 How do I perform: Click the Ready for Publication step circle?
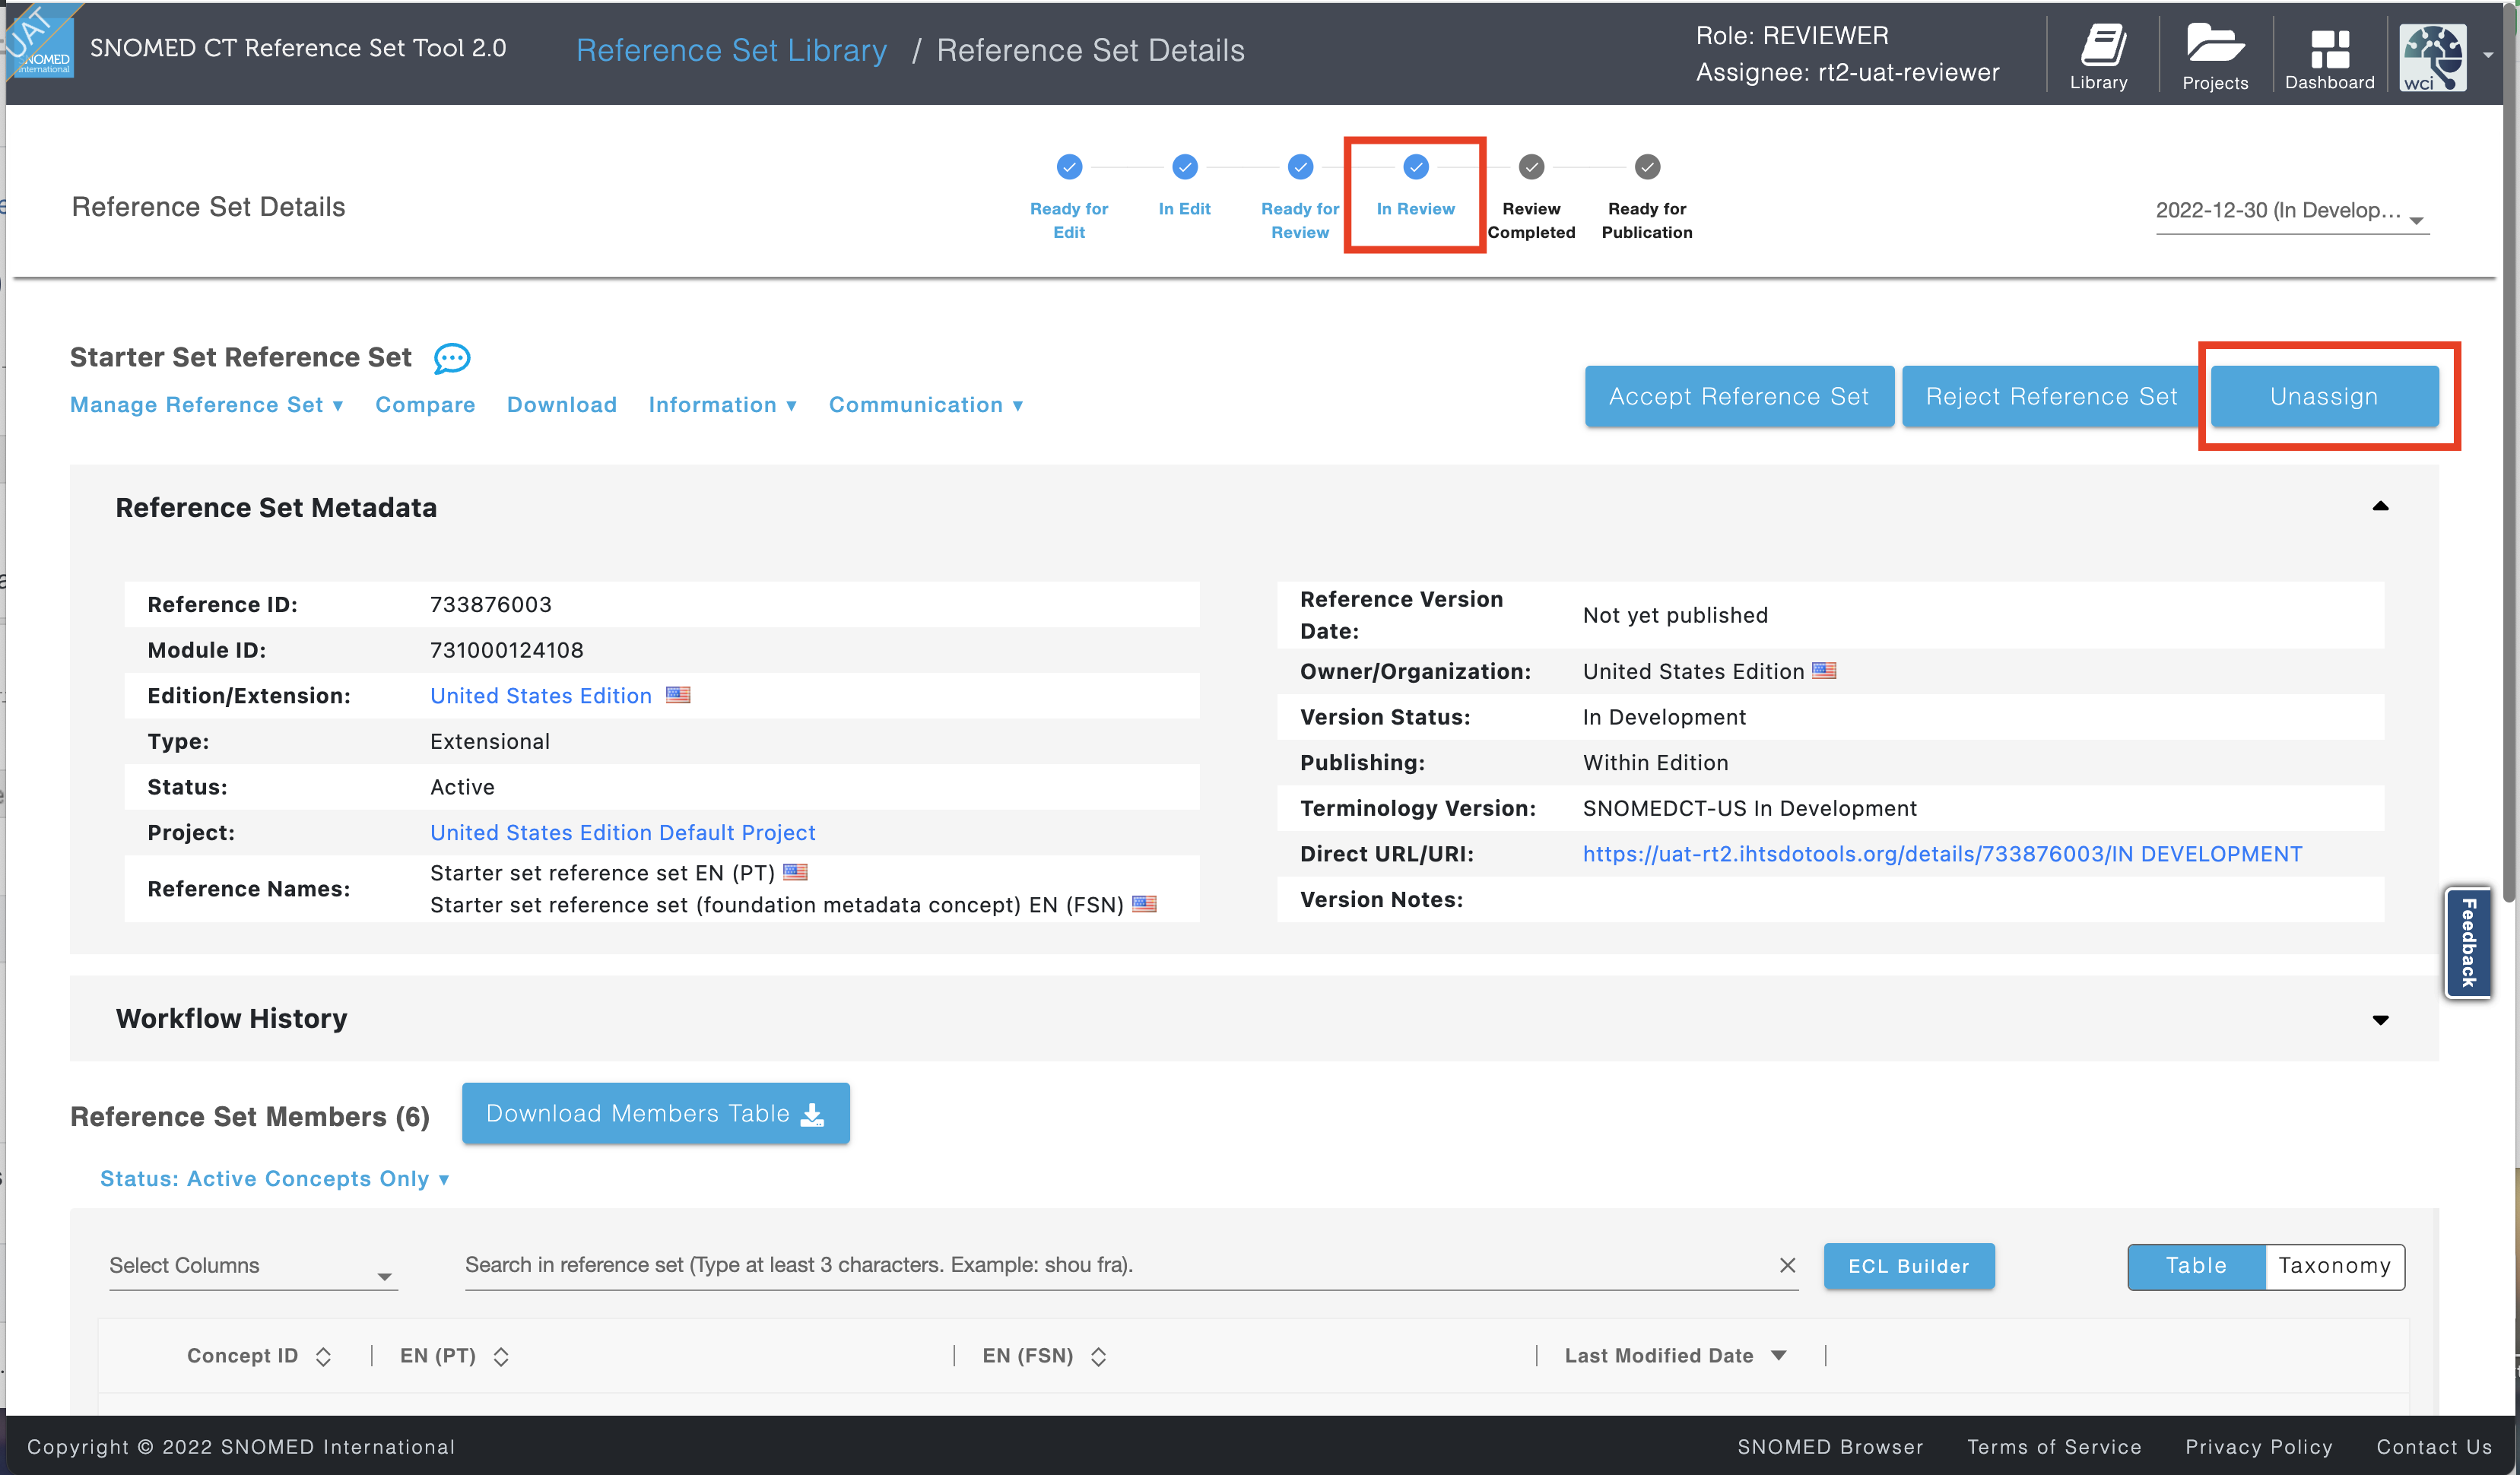pos(1647,167)
